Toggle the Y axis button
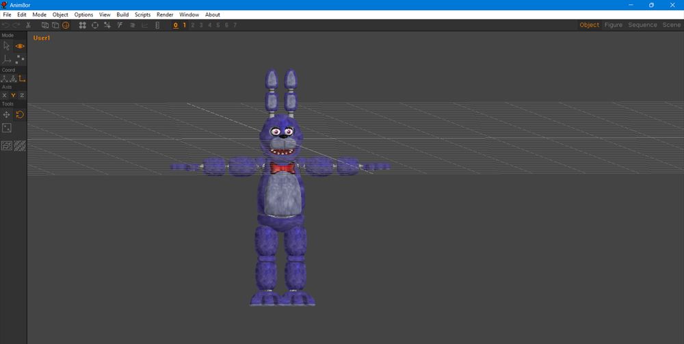The width and height of the screenshot is (684, 344). click(13, 96)
